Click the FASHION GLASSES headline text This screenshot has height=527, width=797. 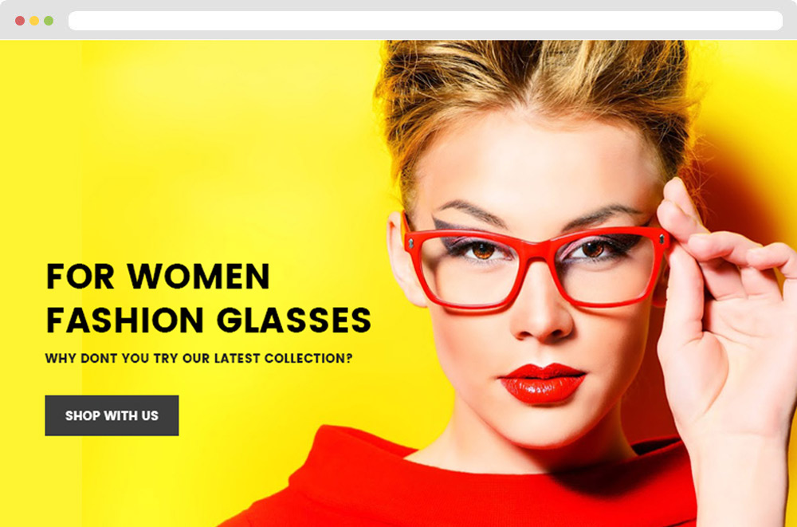coord(209,320)
